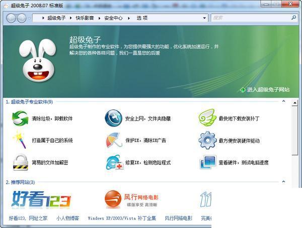Screen dimensions: 302x228
Task: Click the gear hardware driver install icon
Action: click(x=207, y=140)
